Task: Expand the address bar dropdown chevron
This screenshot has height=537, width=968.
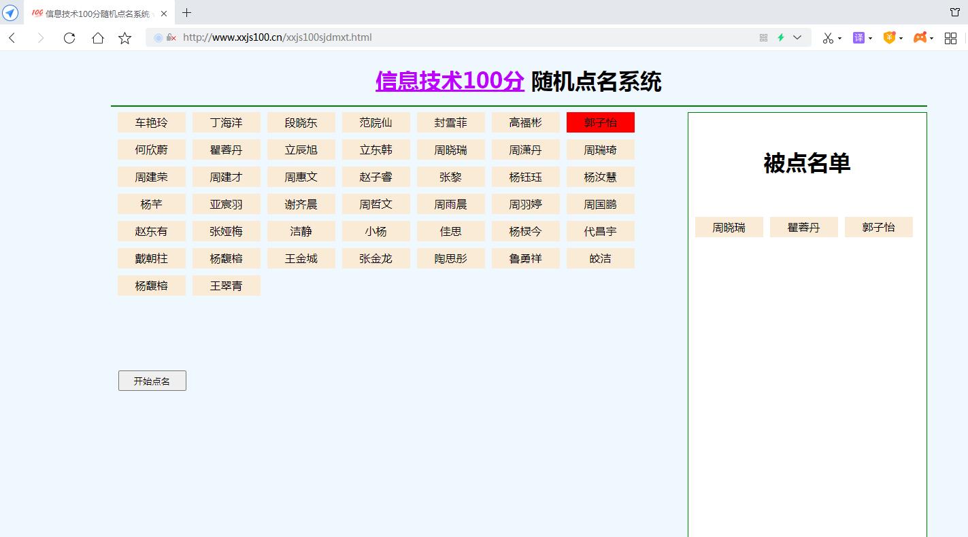Action: [x=797, y=37]
